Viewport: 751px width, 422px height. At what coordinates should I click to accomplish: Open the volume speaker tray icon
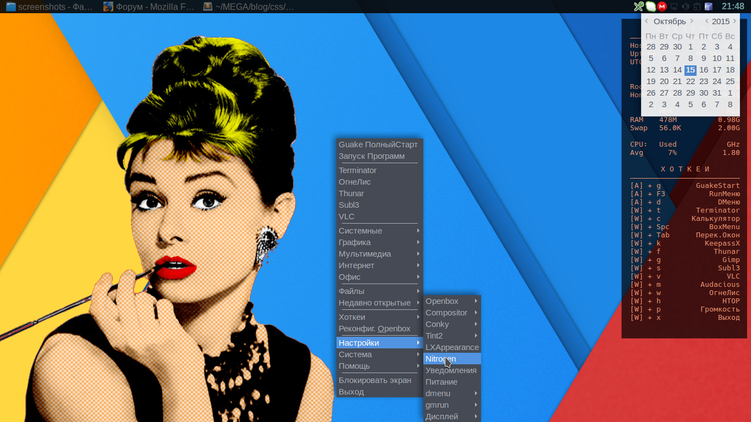pyautogui.click(x=686, y=7)
